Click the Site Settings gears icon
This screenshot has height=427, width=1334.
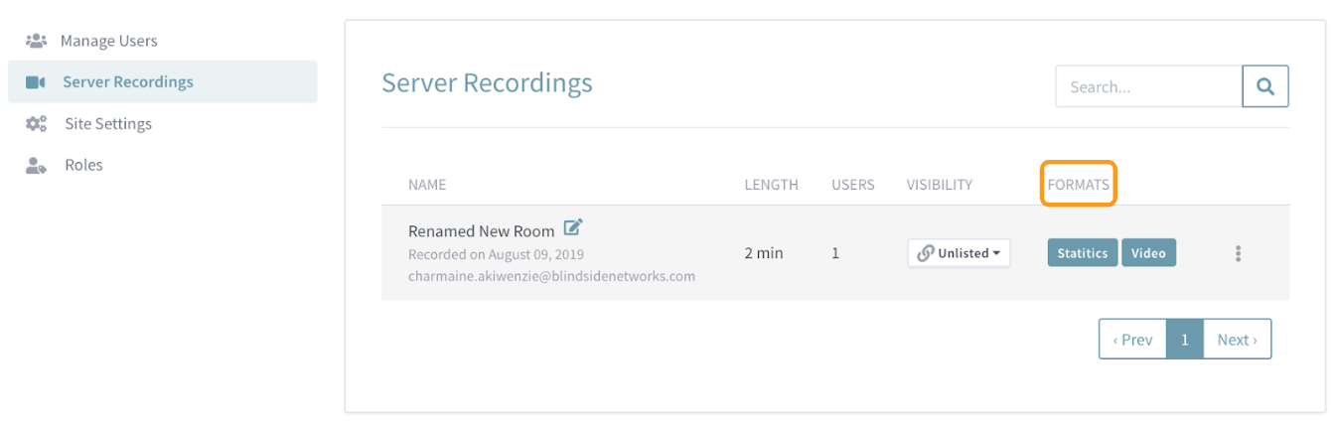[36, 124]
